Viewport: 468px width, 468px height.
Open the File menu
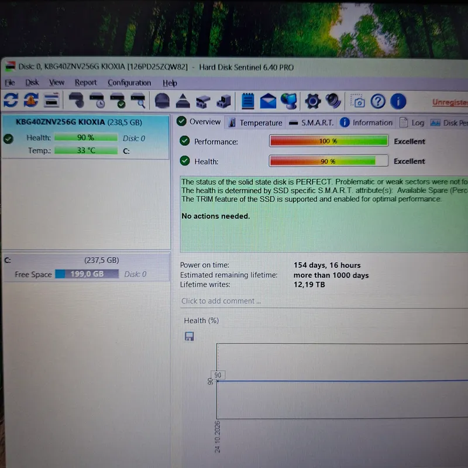point(10,82)
